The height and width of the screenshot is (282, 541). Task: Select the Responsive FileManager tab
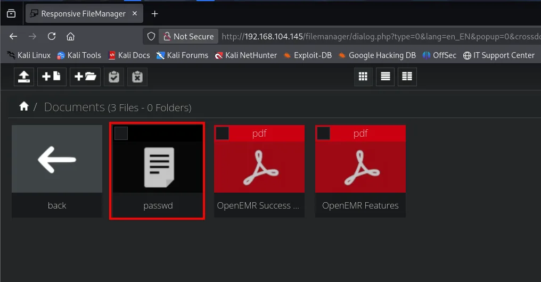[84, 13]
